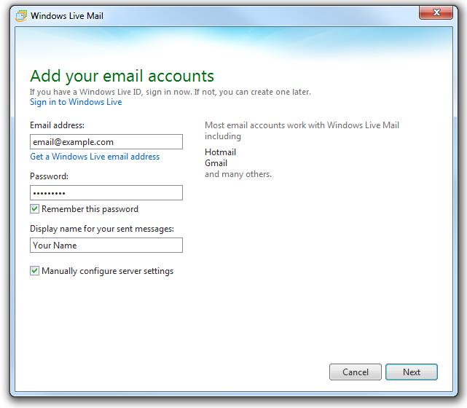The image size is (467, 408).
Task: Click the 'If you have a Windows Live ID' sentence
Action: tap(170, 92)
